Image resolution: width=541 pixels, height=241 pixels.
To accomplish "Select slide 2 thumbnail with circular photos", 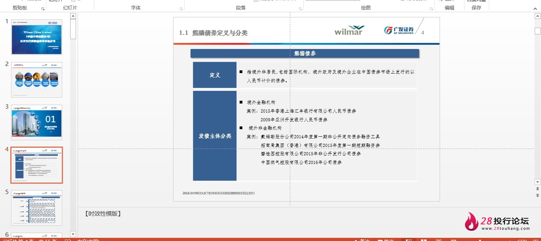I will pyautogui.click(x=37, y=79).
